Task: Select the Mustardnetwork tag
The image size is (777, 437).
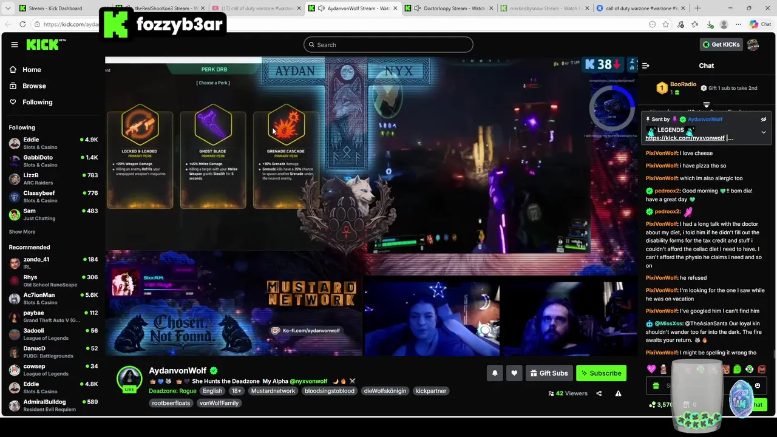Action: (273, 391)
